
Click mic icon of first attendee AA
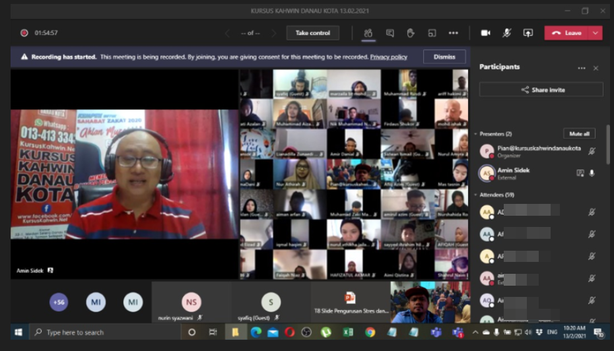(x=592, y=212)
